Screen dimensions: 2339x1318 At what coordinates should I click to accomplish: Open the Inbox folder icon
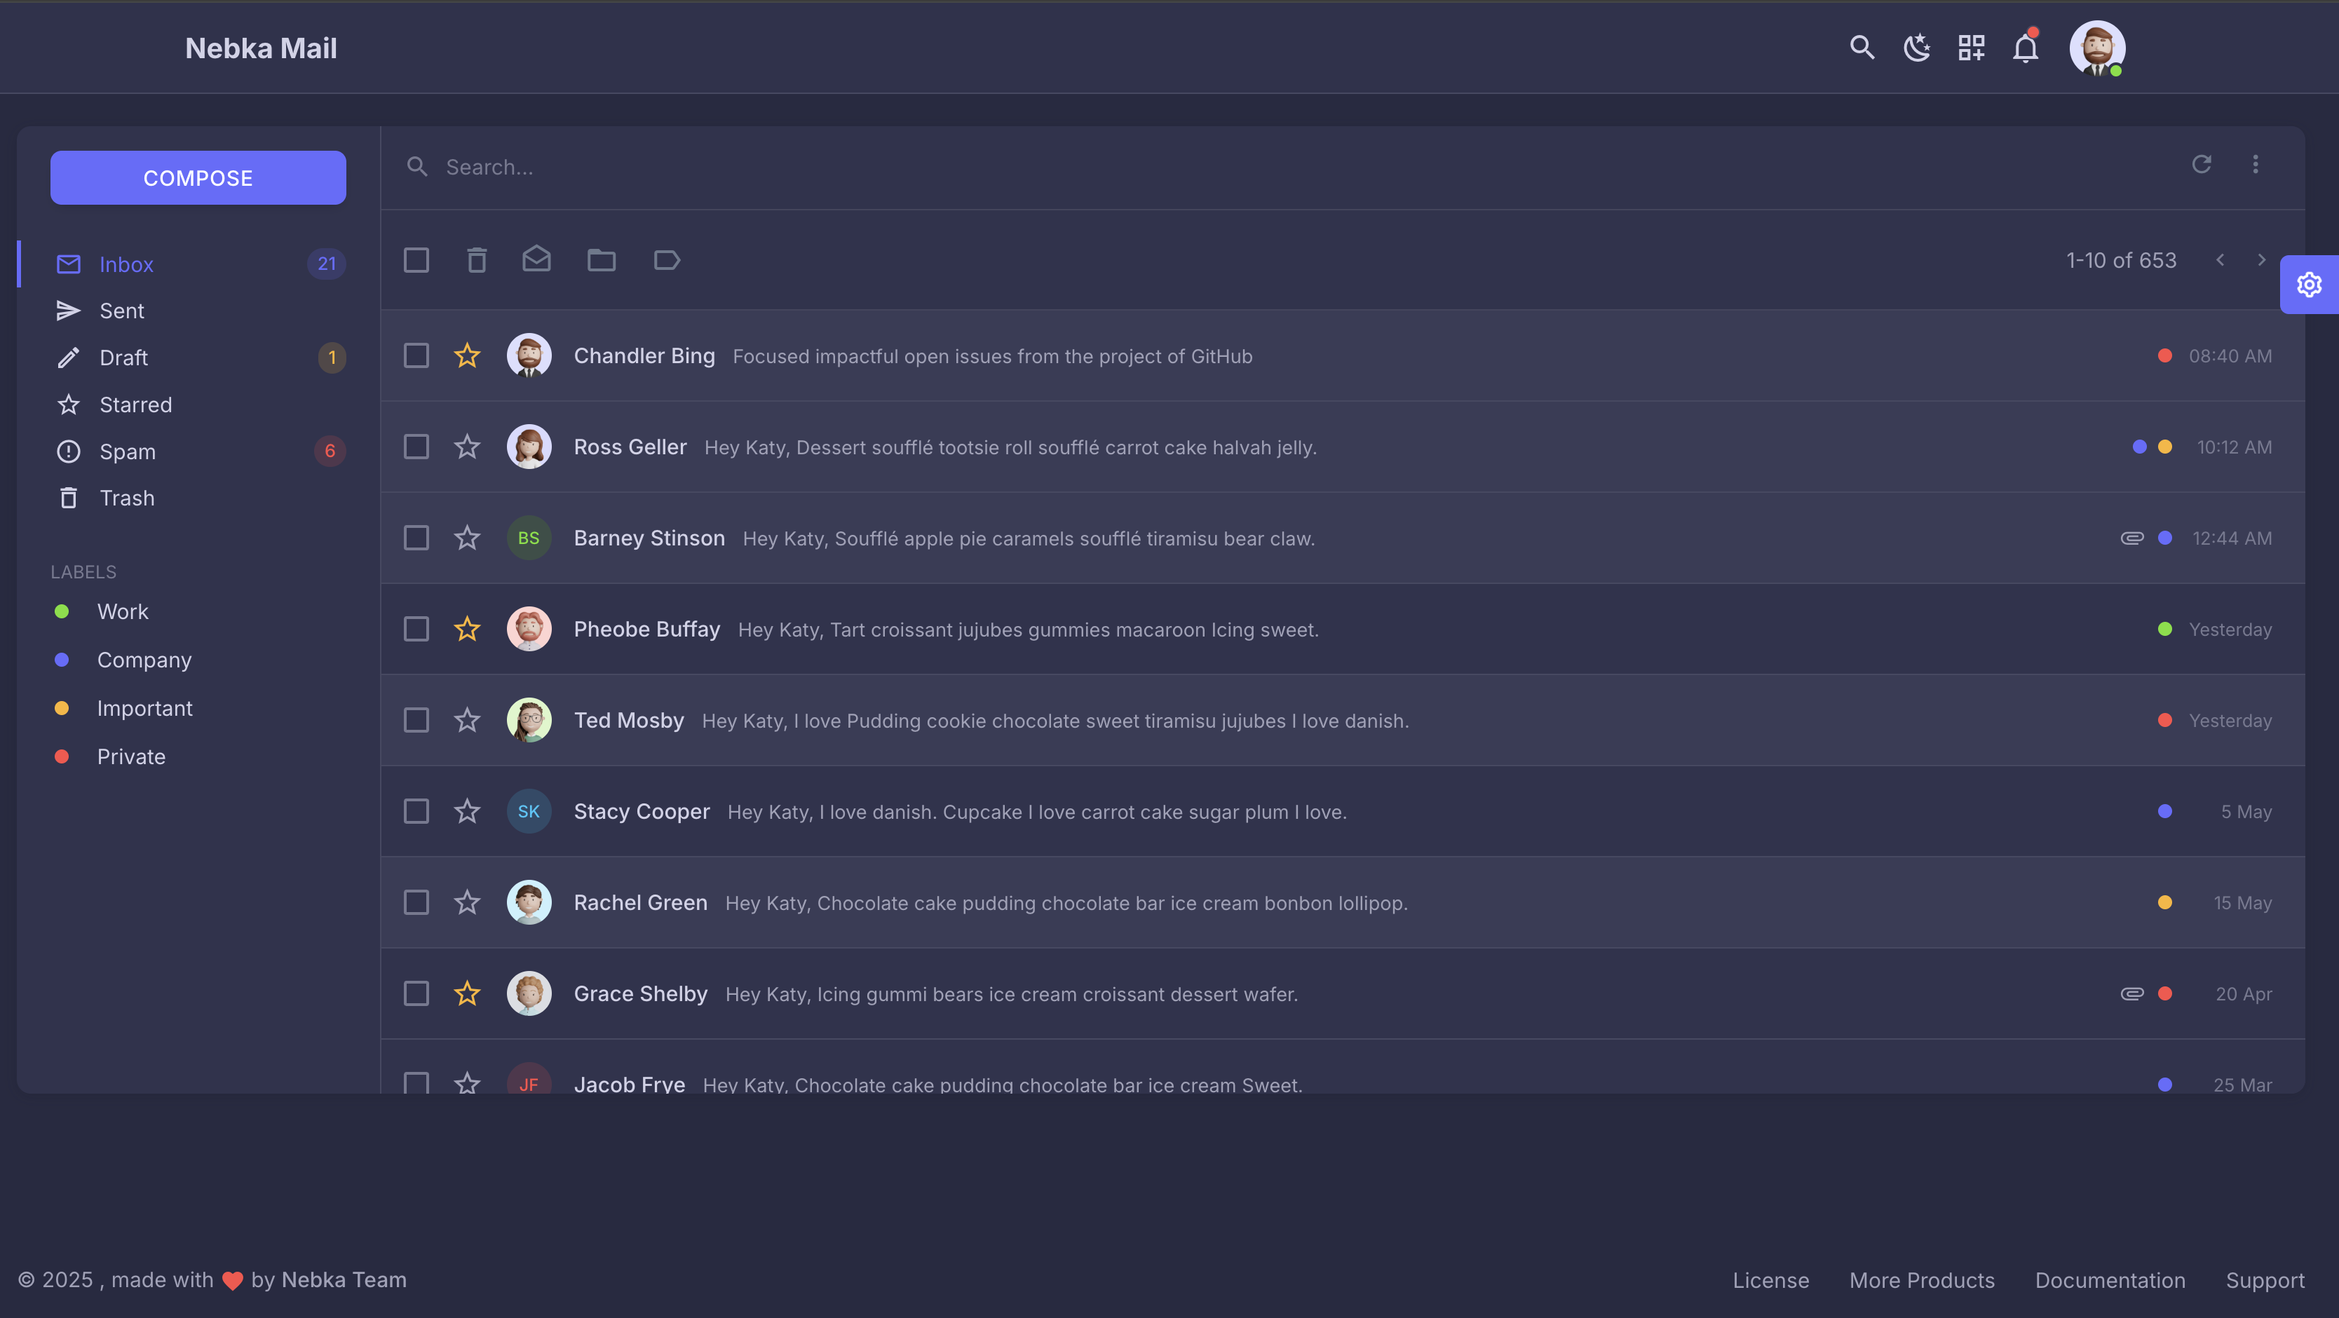69,264
